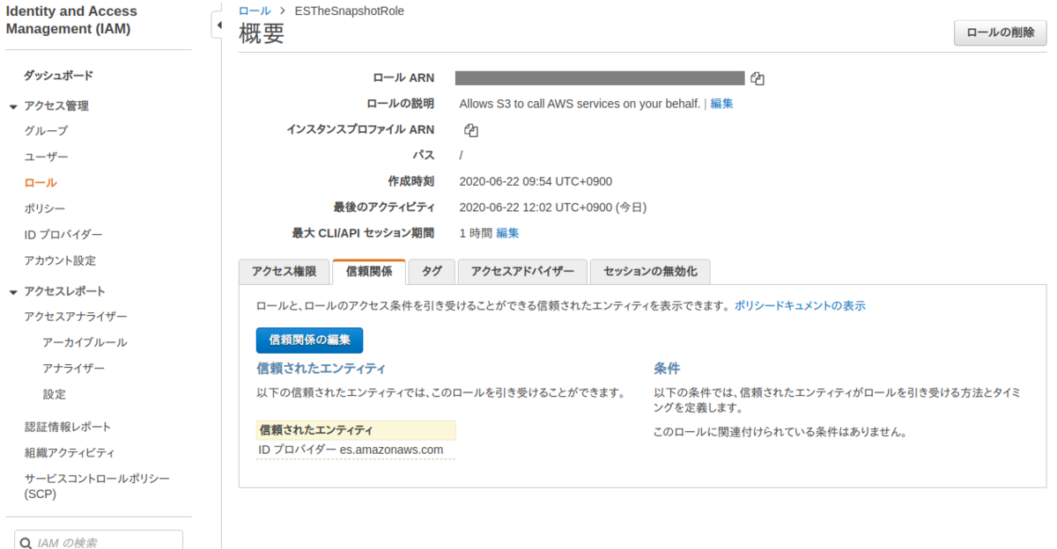Collapse the IAM sidebar with the arrow handle
Screen dimensions: 1057x549
(x=218, y=26)
